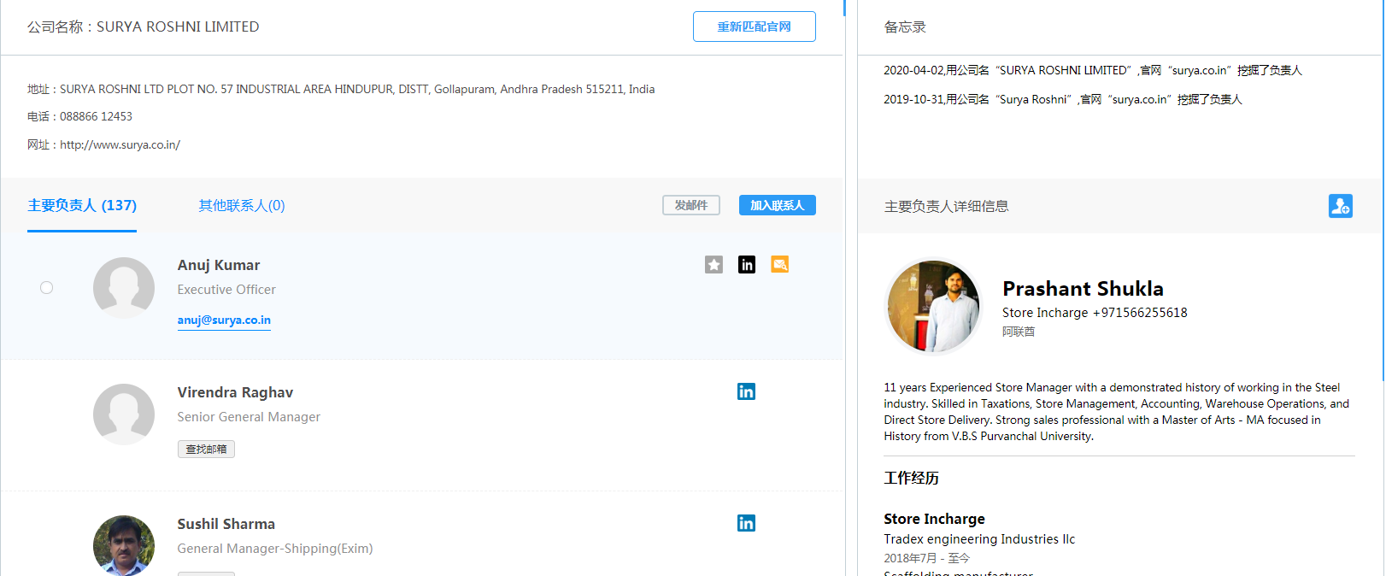Click the 2020-04-02 memo entry
This screenshot has height=576, width=1386.
click(1093, 70)
